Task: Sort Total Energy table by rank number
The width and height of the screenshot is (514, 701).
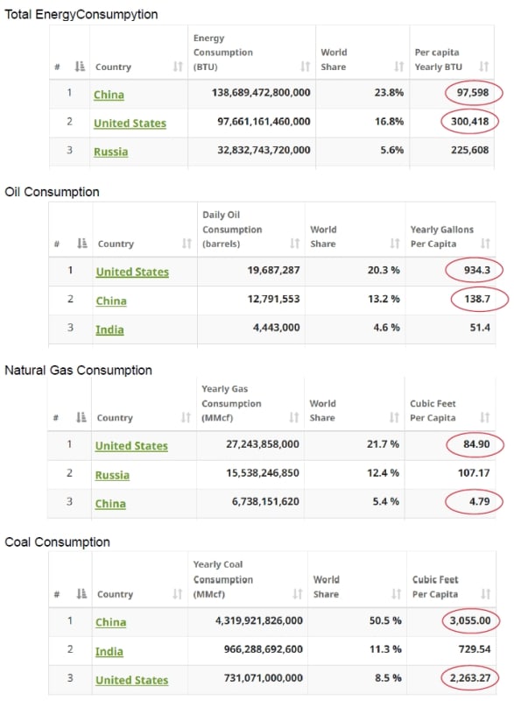Action: point(80,67)
